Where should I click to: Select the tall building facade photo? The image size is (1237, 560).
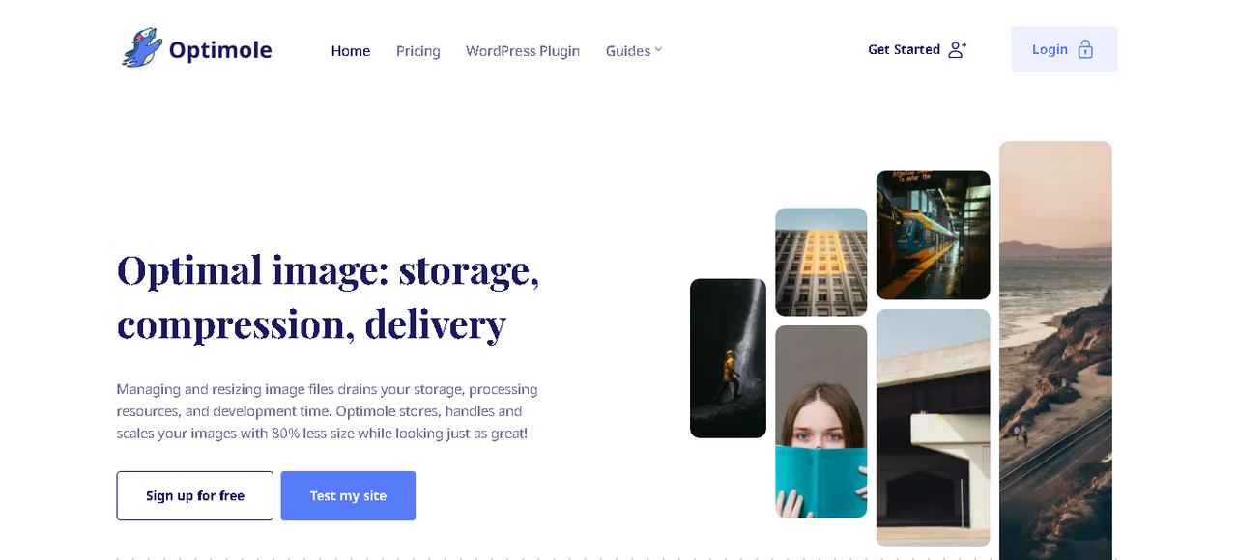821,262
